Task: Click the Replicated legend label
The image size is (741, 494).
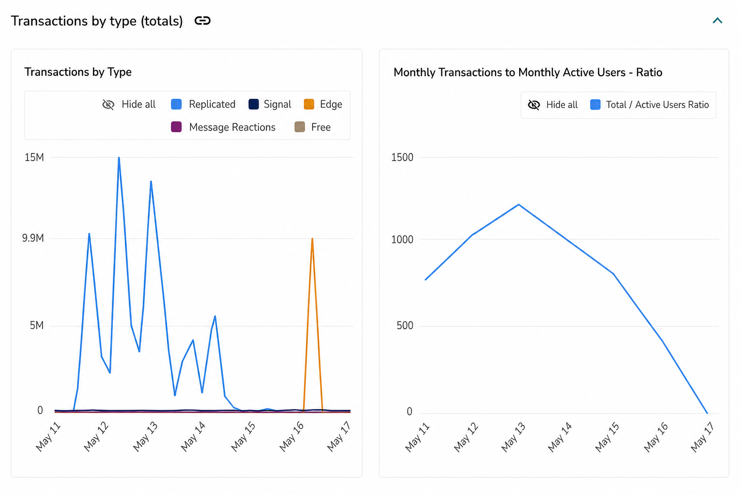Action: [x=212, y=104]
